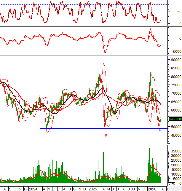Click the 2025 price spike peak near 88000

pos(103,63)
